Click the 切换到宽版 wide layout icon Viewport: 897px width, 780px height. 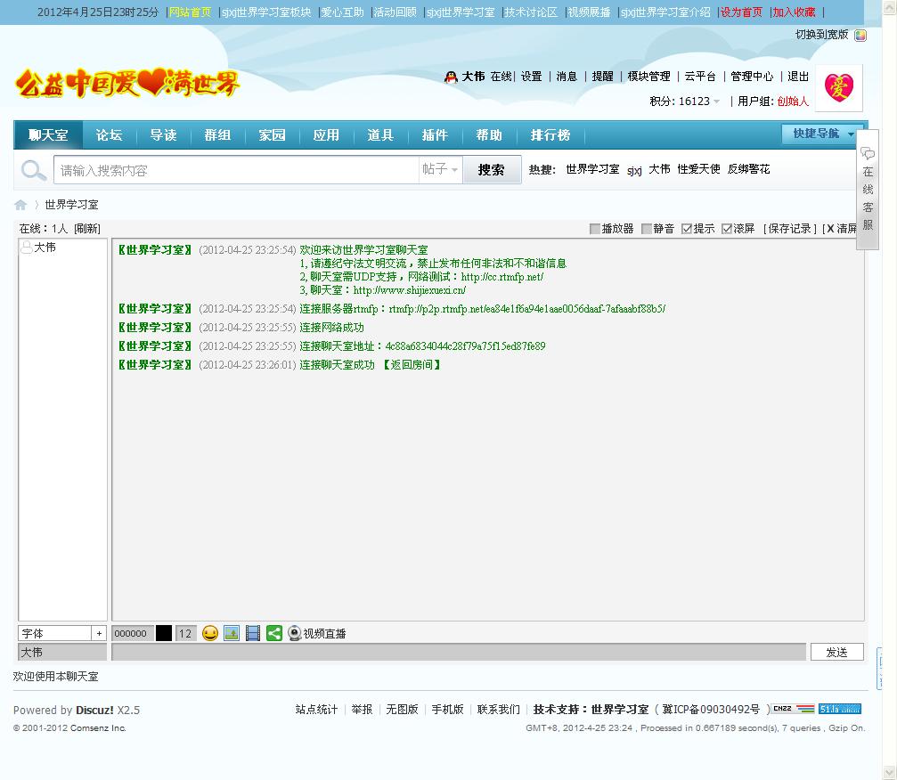tap(860, 36)
